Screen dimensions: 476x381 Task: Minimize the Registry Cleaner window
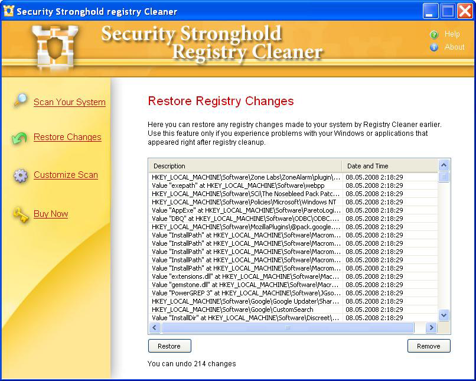pos(430,11)
